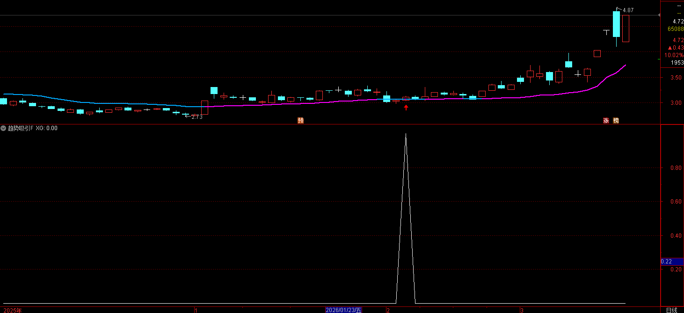
Task: Click the 0.40 indicator axis label
Action: tap(676, 235)
